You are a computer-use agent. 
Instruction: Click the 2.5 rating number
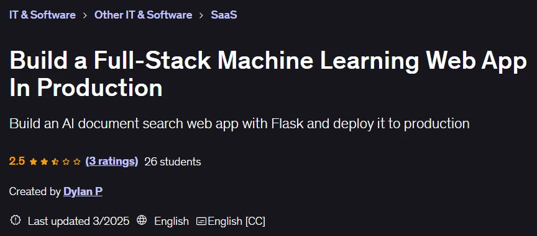point(17,161)
